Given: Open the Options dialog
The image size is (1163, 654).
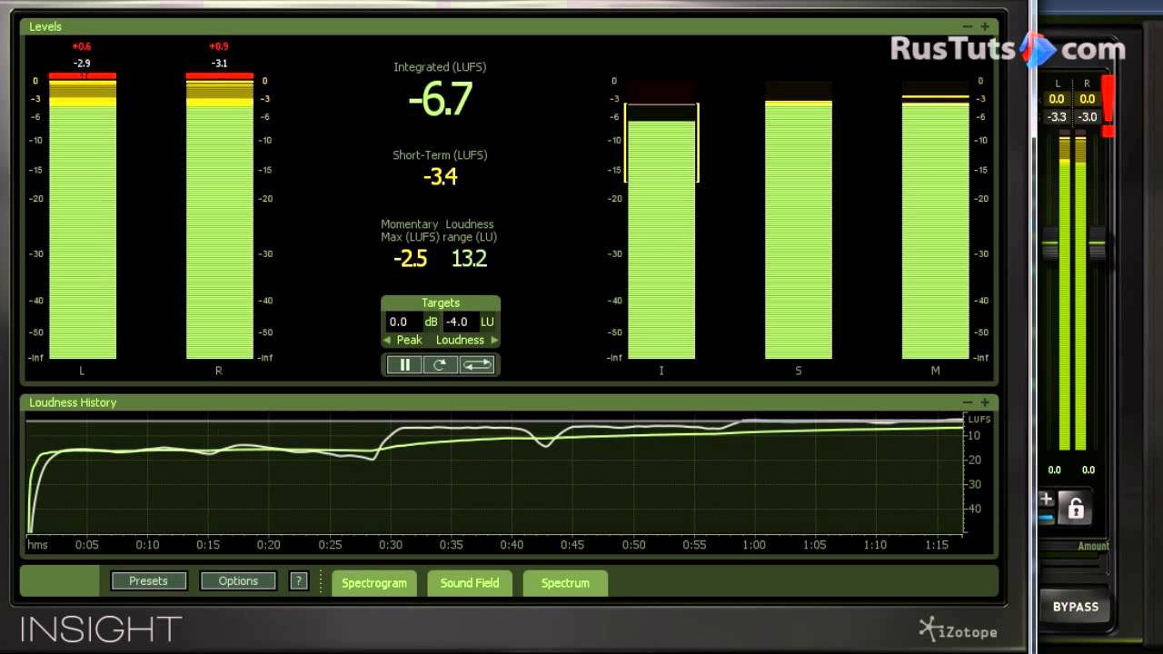Looking at the screenshot, I should click(238, 581).
